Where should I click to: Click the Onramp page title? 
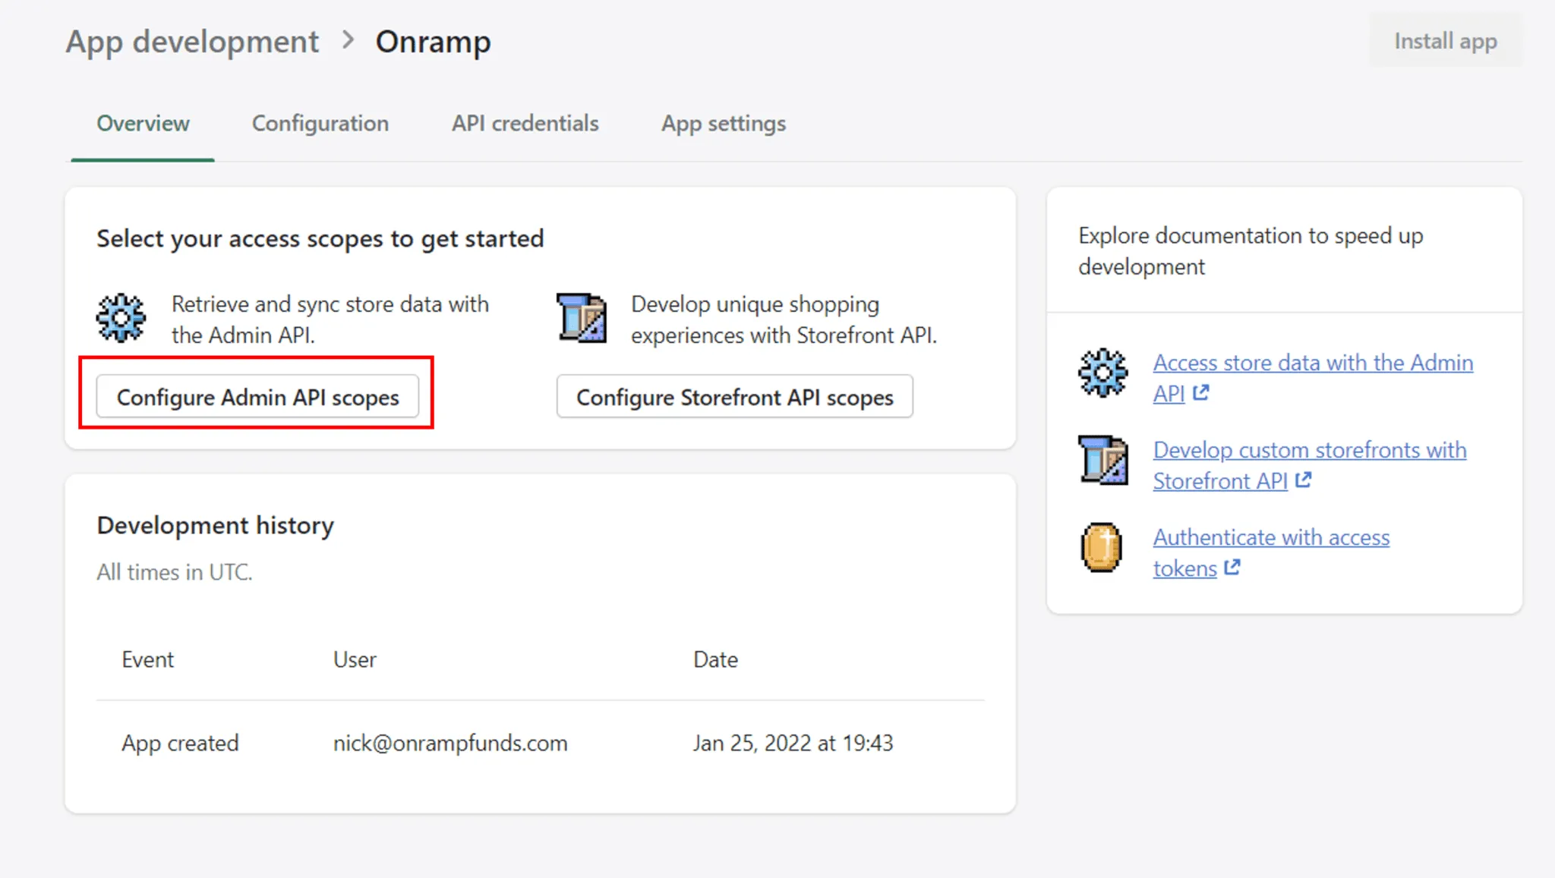tap(434, 41)
